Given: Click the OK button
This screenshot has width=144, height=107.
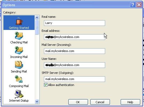Looking at the screenshot, I should (x=78, y=102).
